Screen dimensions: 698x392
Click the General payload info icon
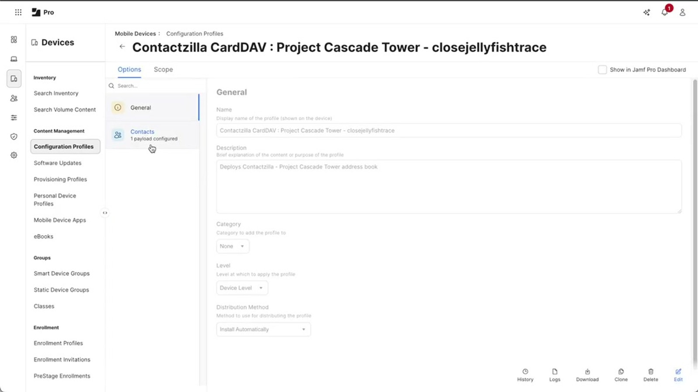tap(118, 108)
